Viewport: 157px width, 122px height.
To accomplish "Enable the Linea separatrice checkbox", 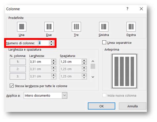I will pyautogui.click(x=104, y=42).
